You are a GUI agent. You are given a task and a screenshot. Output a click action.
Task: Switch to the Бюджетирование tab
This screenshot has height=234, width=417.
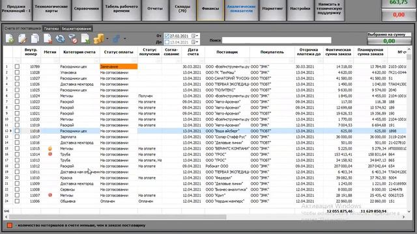point(76,29)
